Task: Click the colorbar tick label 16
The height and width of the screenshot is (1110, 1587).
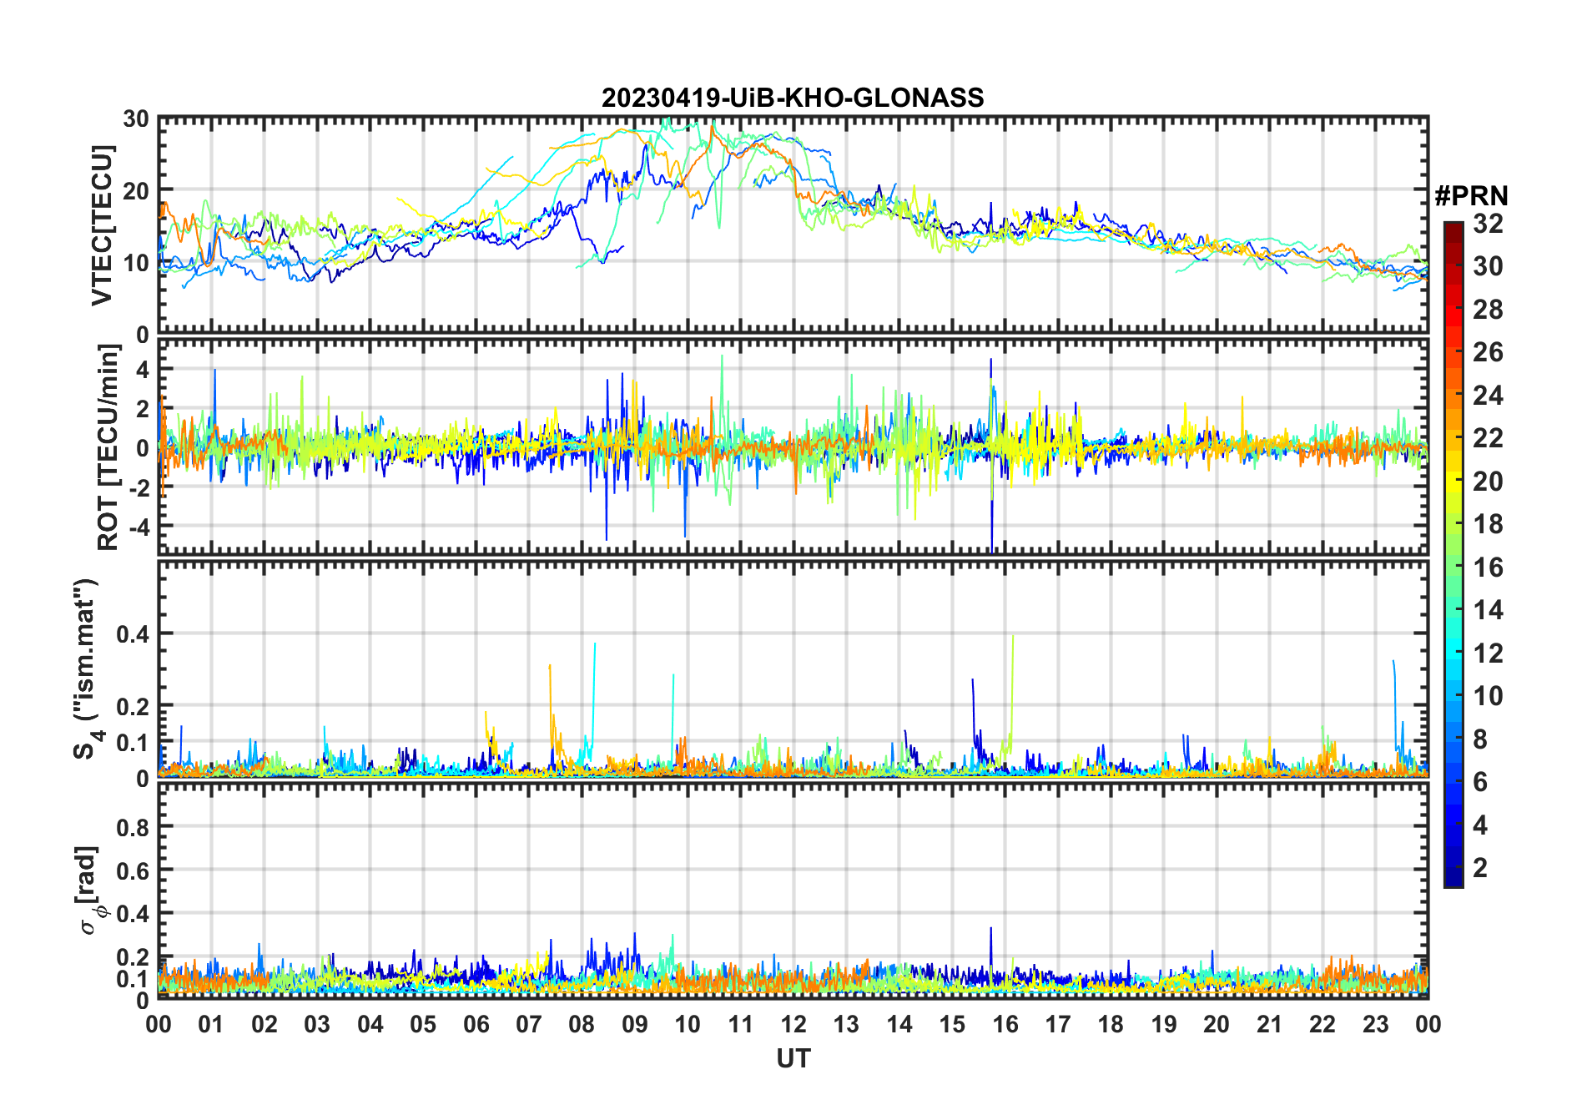Action: (x=1488, y=568)
